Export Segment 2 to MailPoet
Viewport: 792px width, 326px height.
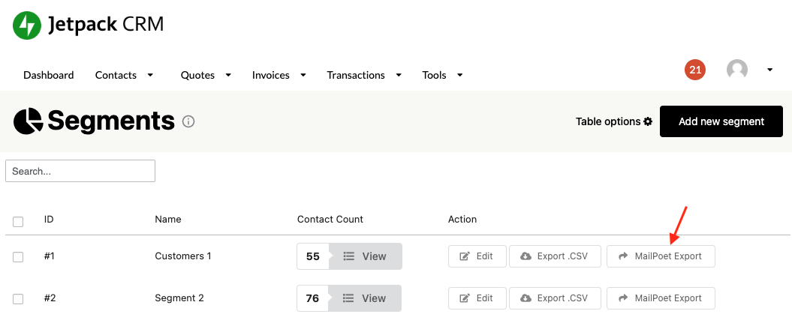[x=661, y=298]
